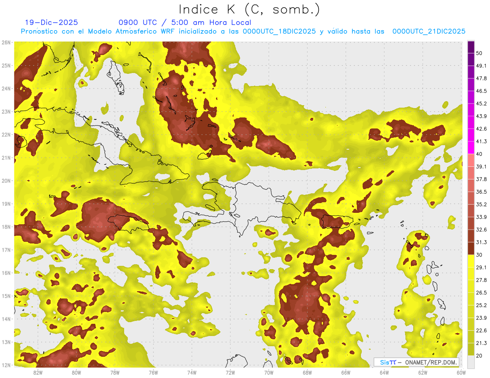Click the gray colorbar segment below 20
Screen dimensions: 490x378
click(471, 361)
